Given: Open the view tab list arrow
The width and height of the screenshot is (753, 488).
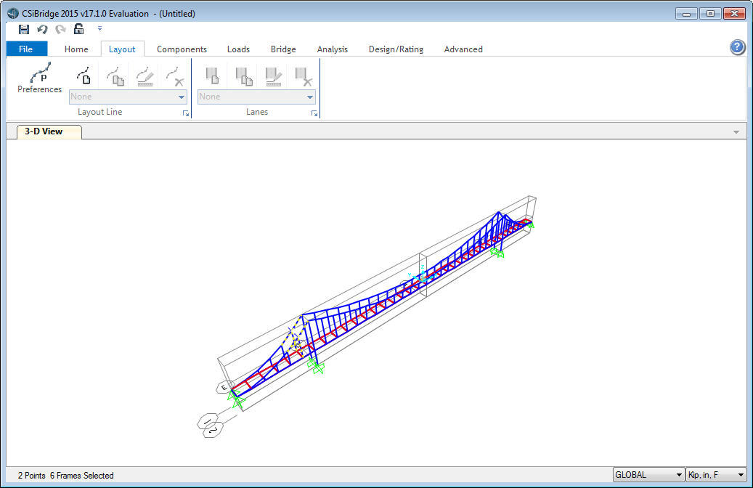Looking at the screenshot, I should [x=736, y=132].
